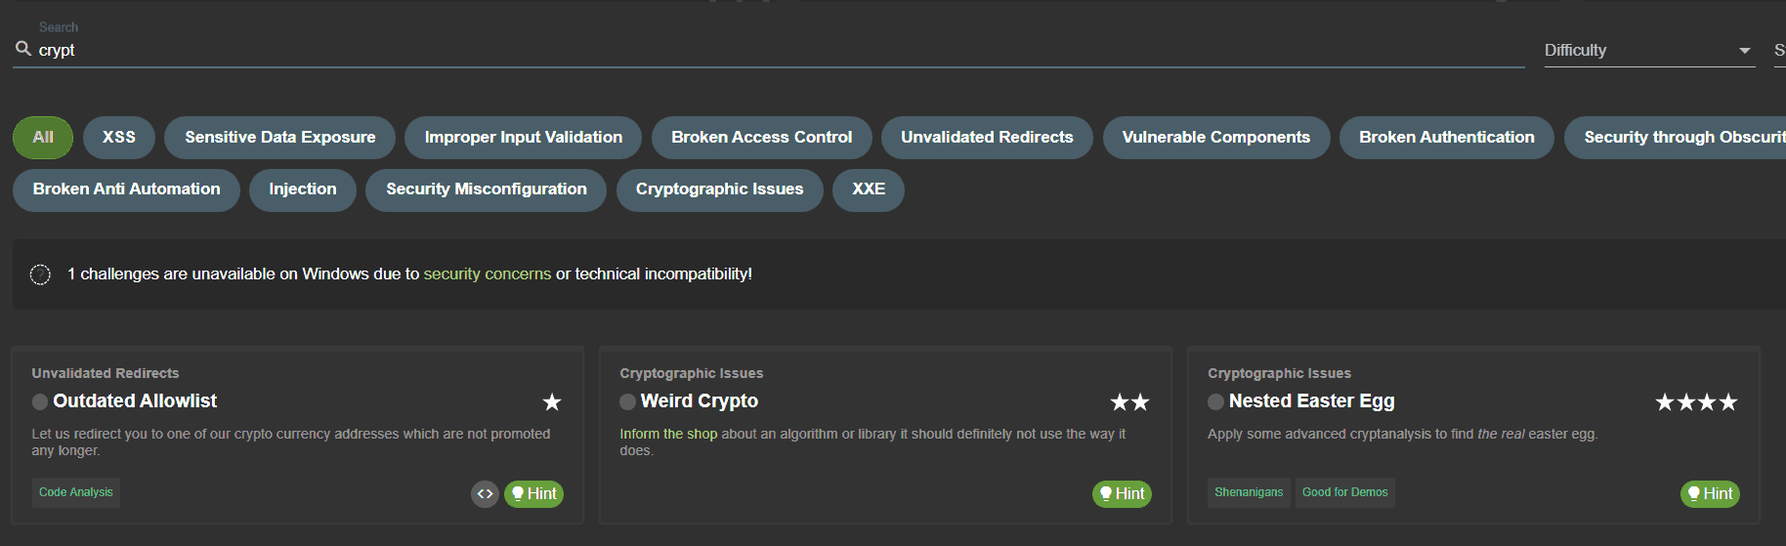
Task: Open the security concerns link
Action: (x=488, y=274)
